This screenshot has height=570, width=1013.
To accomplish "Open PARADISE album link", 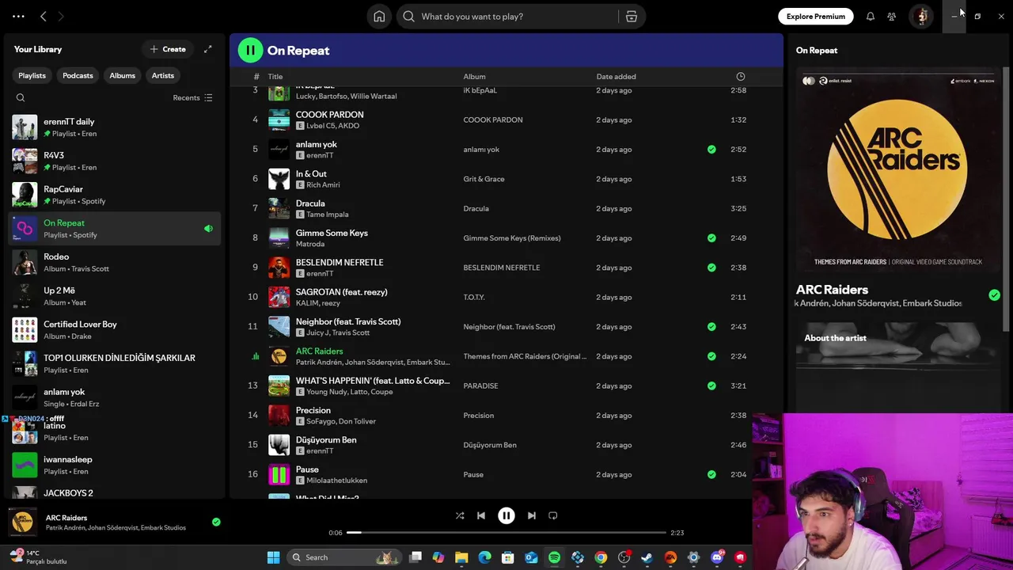I will [480, 386].
